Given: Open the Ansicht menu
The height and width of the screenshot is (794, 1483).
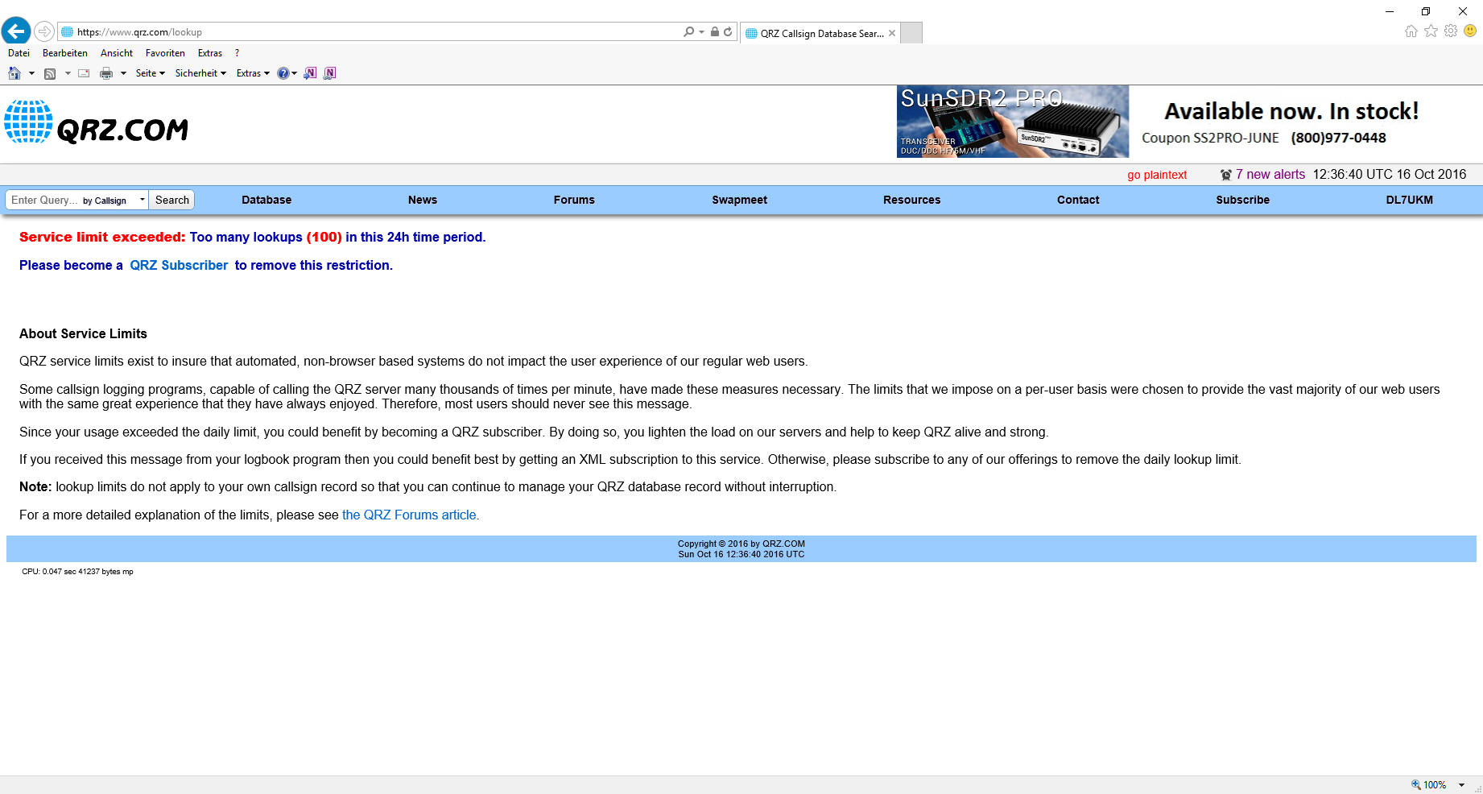Looking at the screenshot, I should click(117, 53).
